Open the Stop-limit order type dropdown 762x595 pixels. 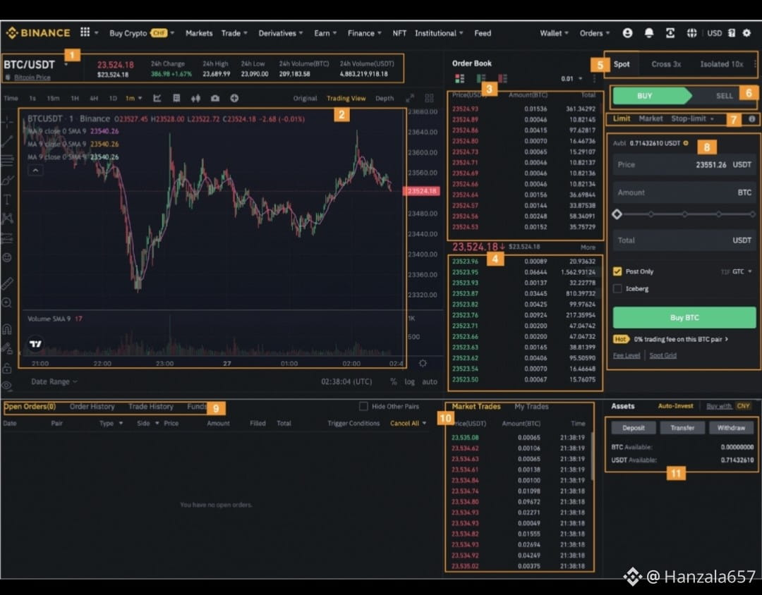point(693,118)
